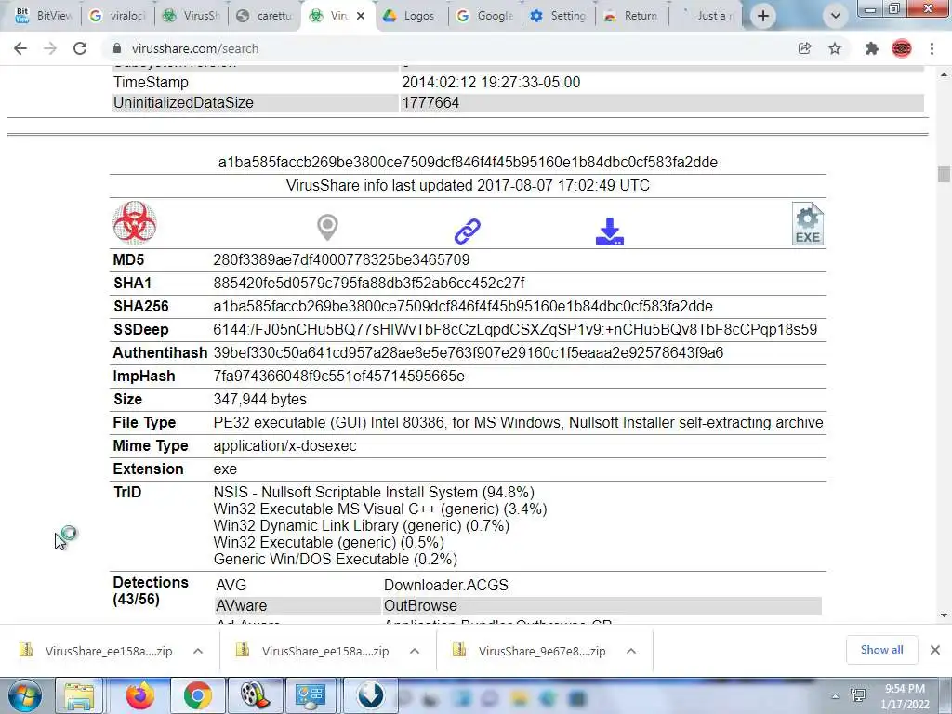The width and height of the screenshot is (952, 714).
Task: Switch to the viraloci Google tab
Action: (117, 16)
